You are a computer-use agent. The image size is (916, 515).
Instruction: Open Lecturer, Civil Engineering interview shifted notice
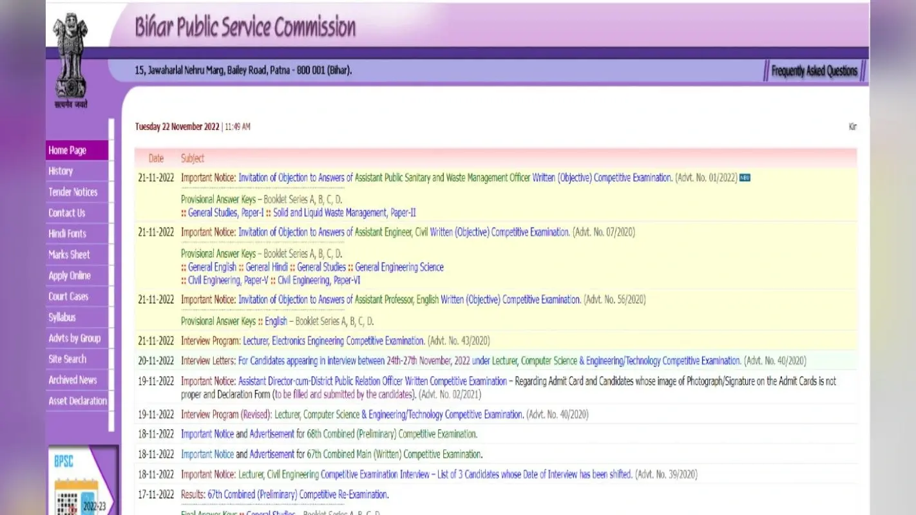[x=435, y=474]
